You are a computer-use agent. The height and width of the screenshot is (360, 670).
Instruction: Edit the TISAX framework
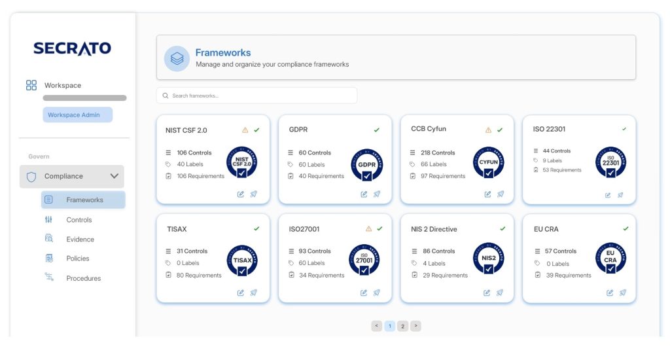[x=241, y=293]
